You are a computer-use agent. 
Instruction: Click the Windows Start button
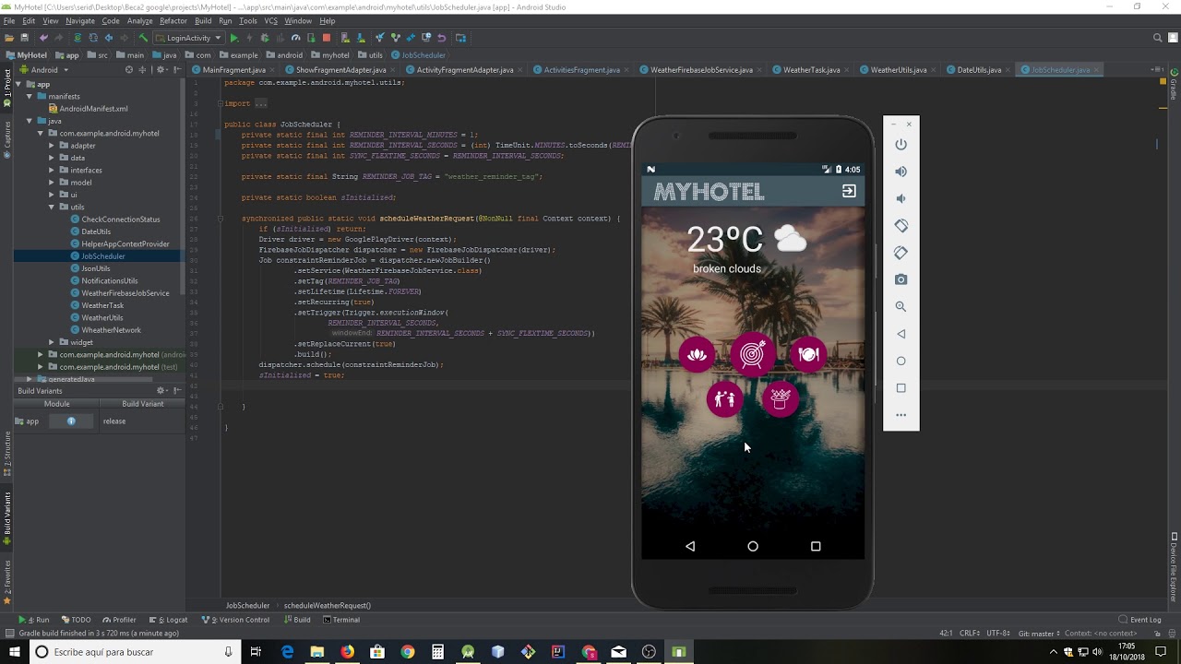coord(13,652)
